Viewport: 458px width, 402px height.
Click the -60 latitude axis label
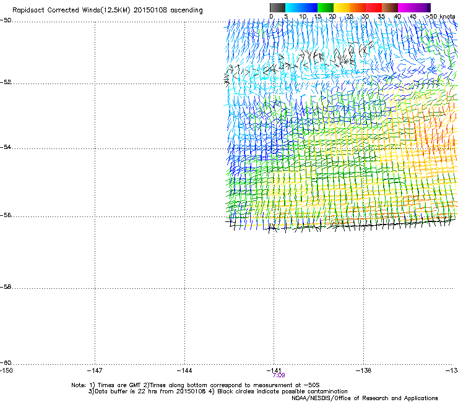coord(6,362)
